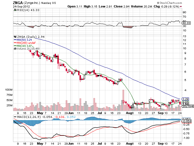Click the -0.75 label on MACD axis
The height and width of the screenshot is (146, 194).
(x=186, y=134)
